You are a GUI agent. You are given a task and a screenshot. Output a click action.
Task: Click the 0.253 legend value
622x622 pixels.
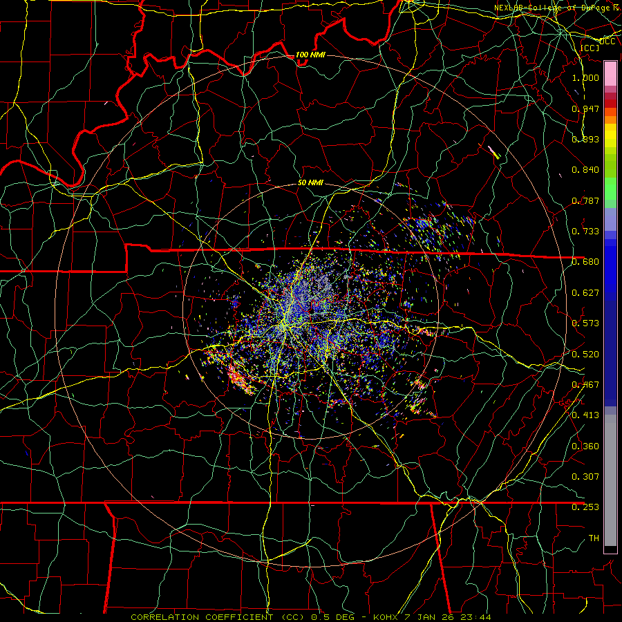(585, 507)
